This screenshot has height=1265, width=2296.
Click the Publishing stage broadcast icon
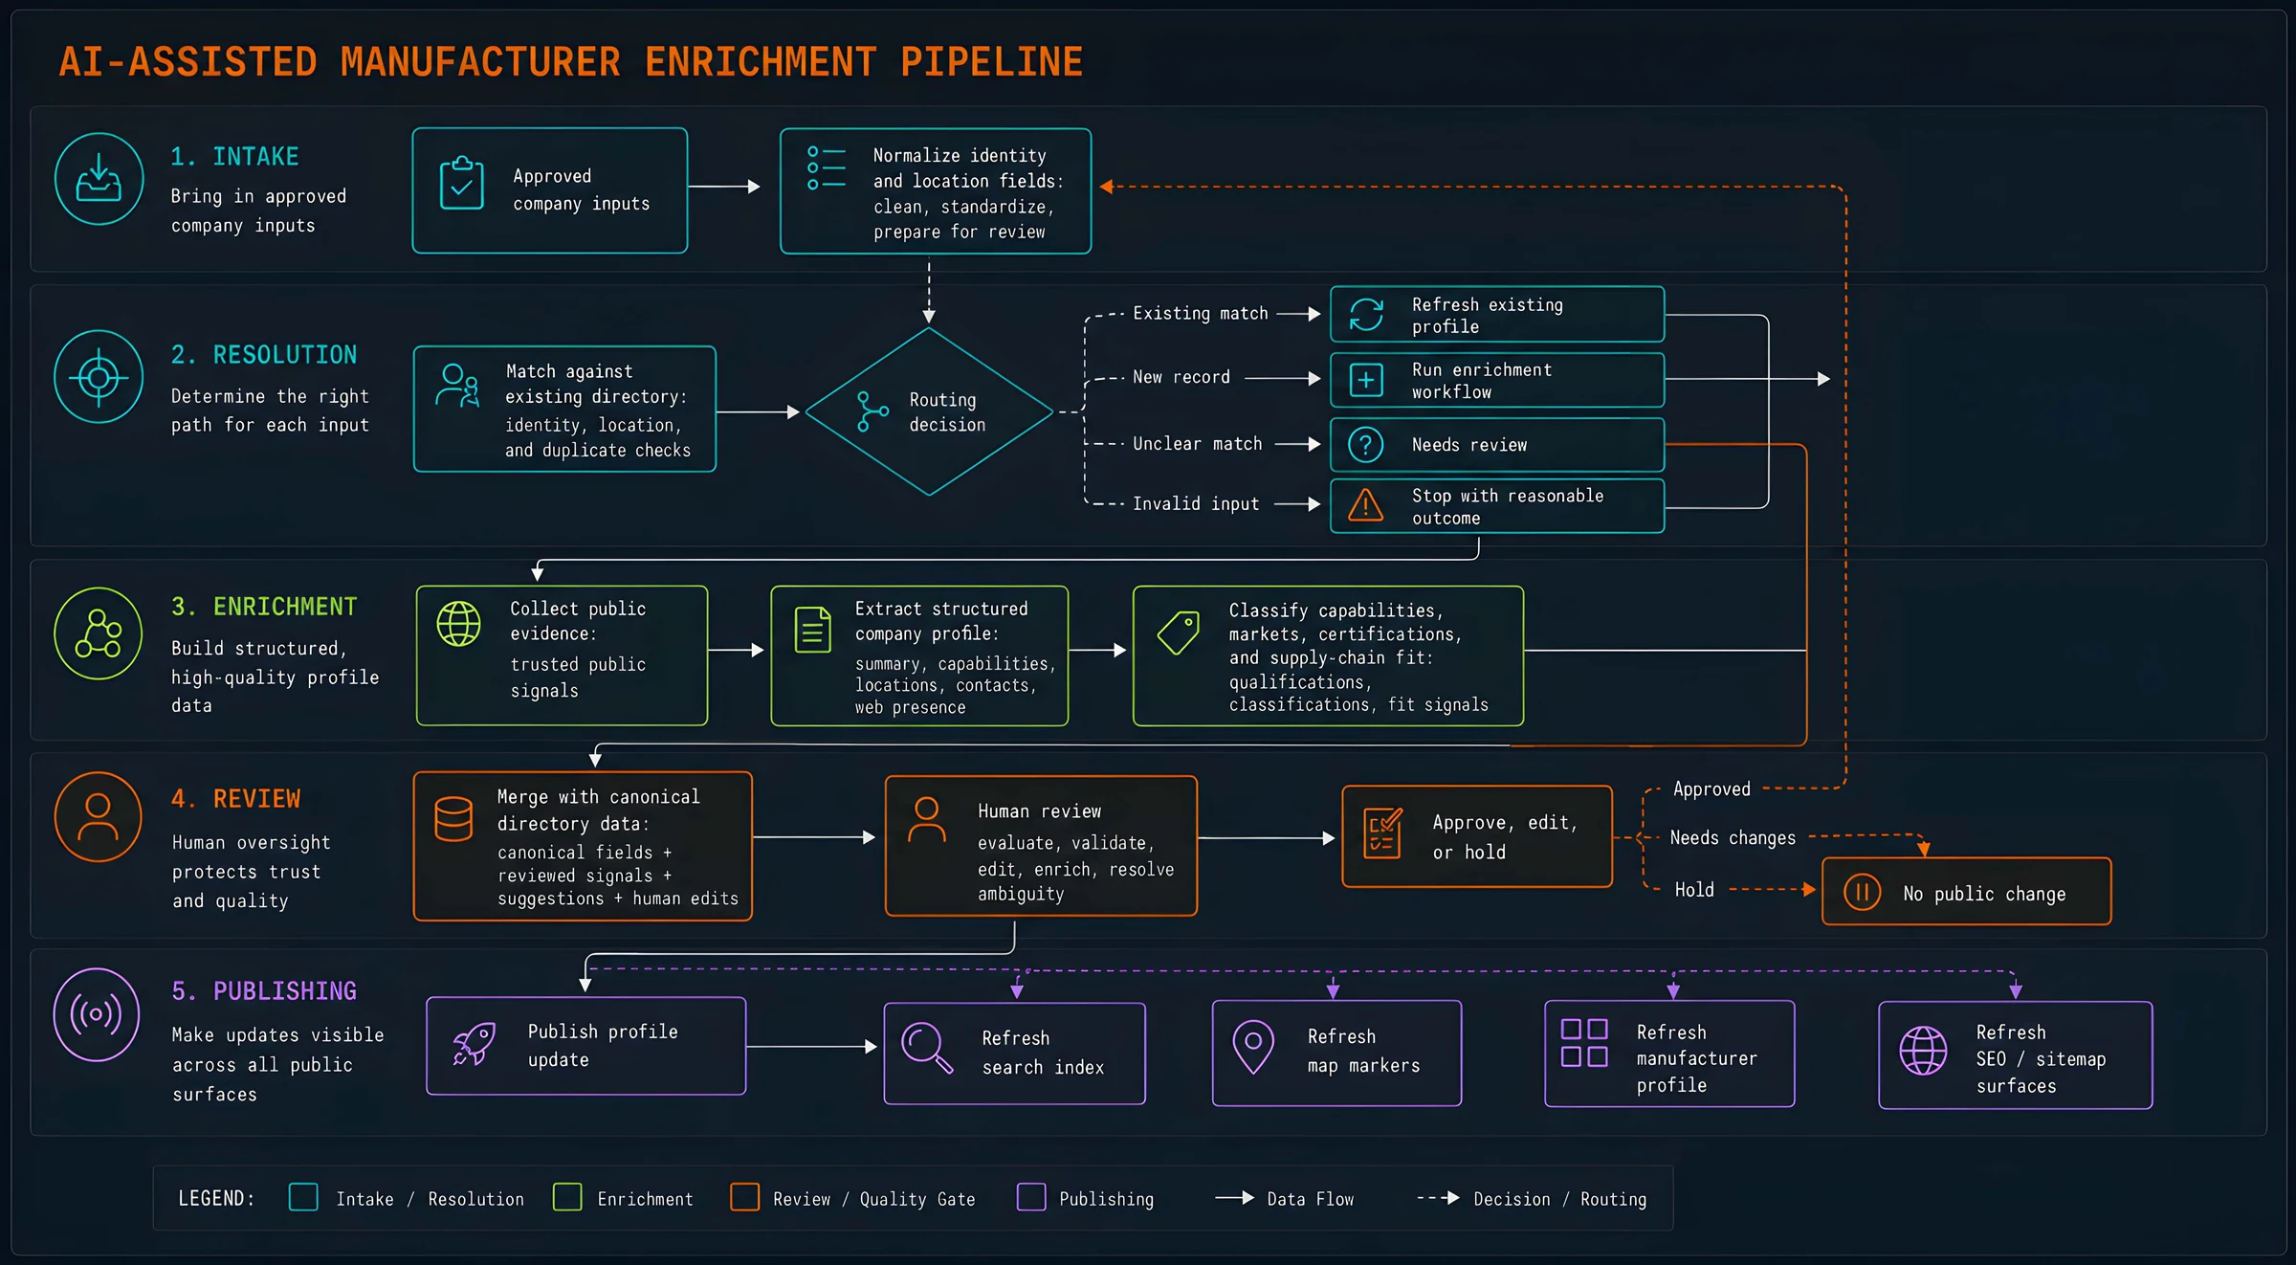pos(97,1014)
